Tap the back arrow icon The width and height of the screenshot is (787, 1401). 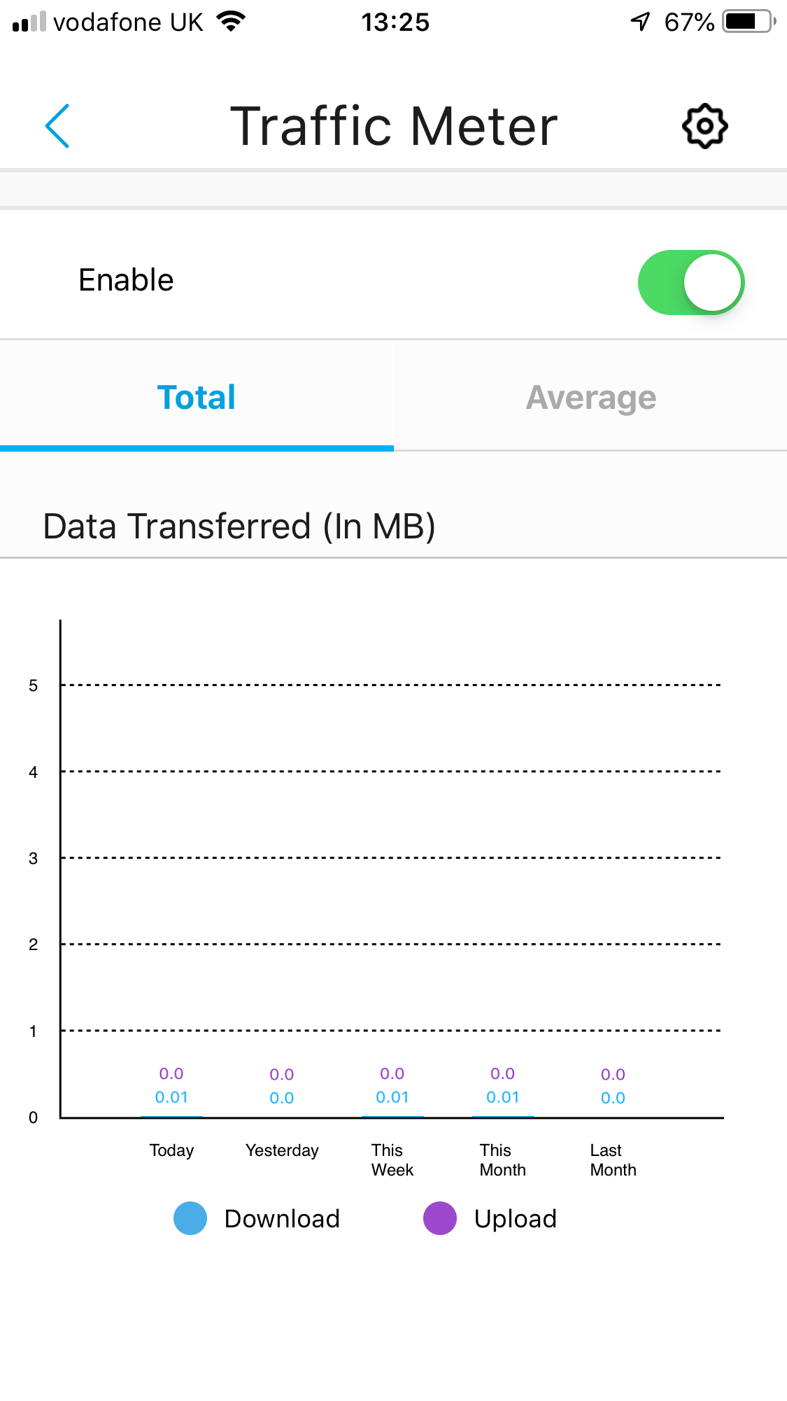(57, 126)
